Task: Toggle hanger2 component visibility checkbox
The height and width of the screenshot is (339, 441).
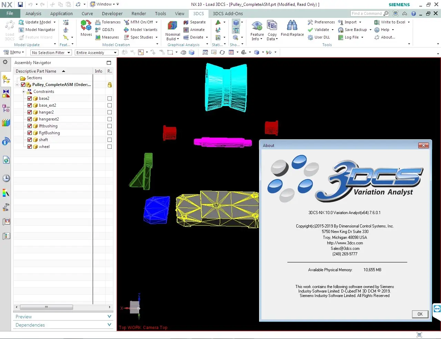Action: pyautogui.click(x=30, y=112)
